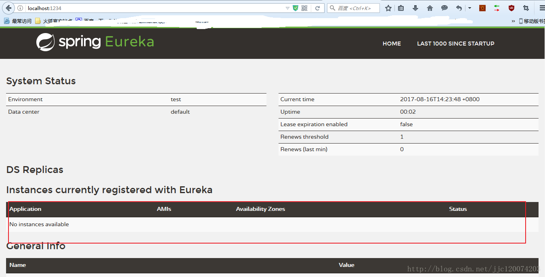This screenshot has width=545, height=277.
Task: Click the Name column header
Action: [18, 265]
